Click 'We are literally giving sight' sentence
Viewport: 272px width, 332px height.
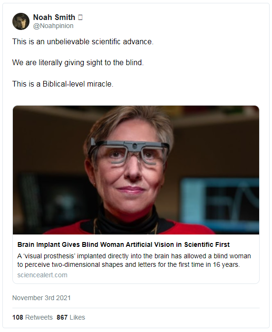tap(78, 63)
